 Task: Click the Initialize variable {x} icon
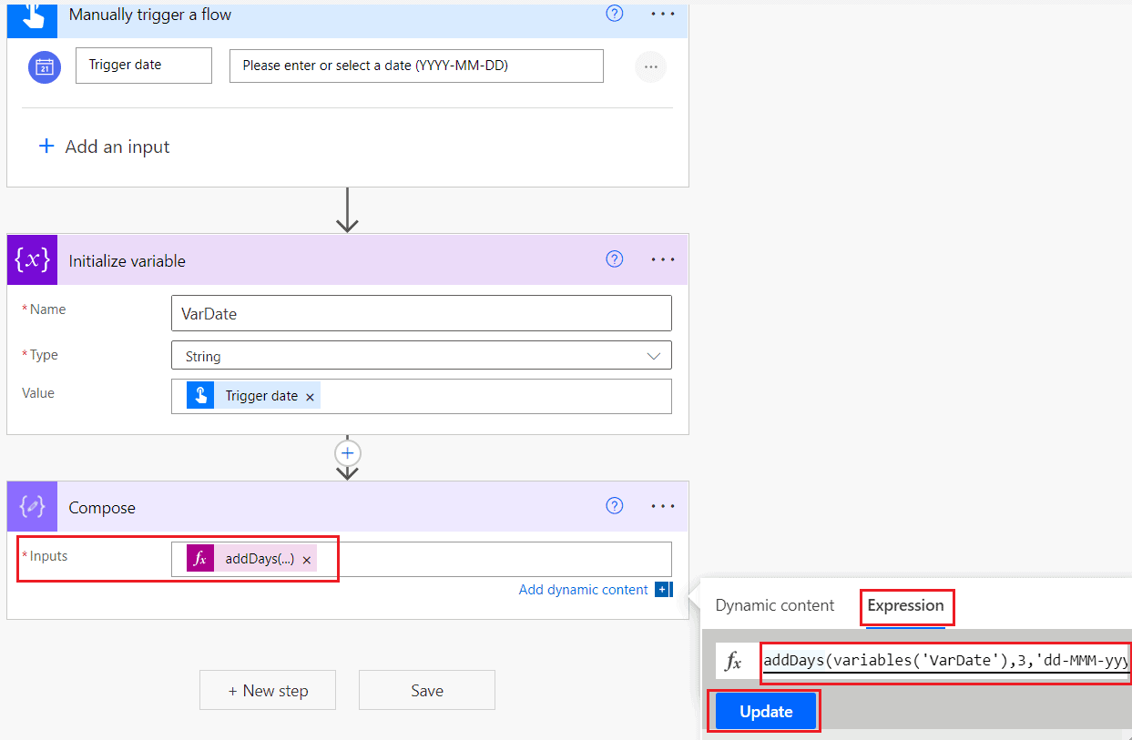[31, 259]
